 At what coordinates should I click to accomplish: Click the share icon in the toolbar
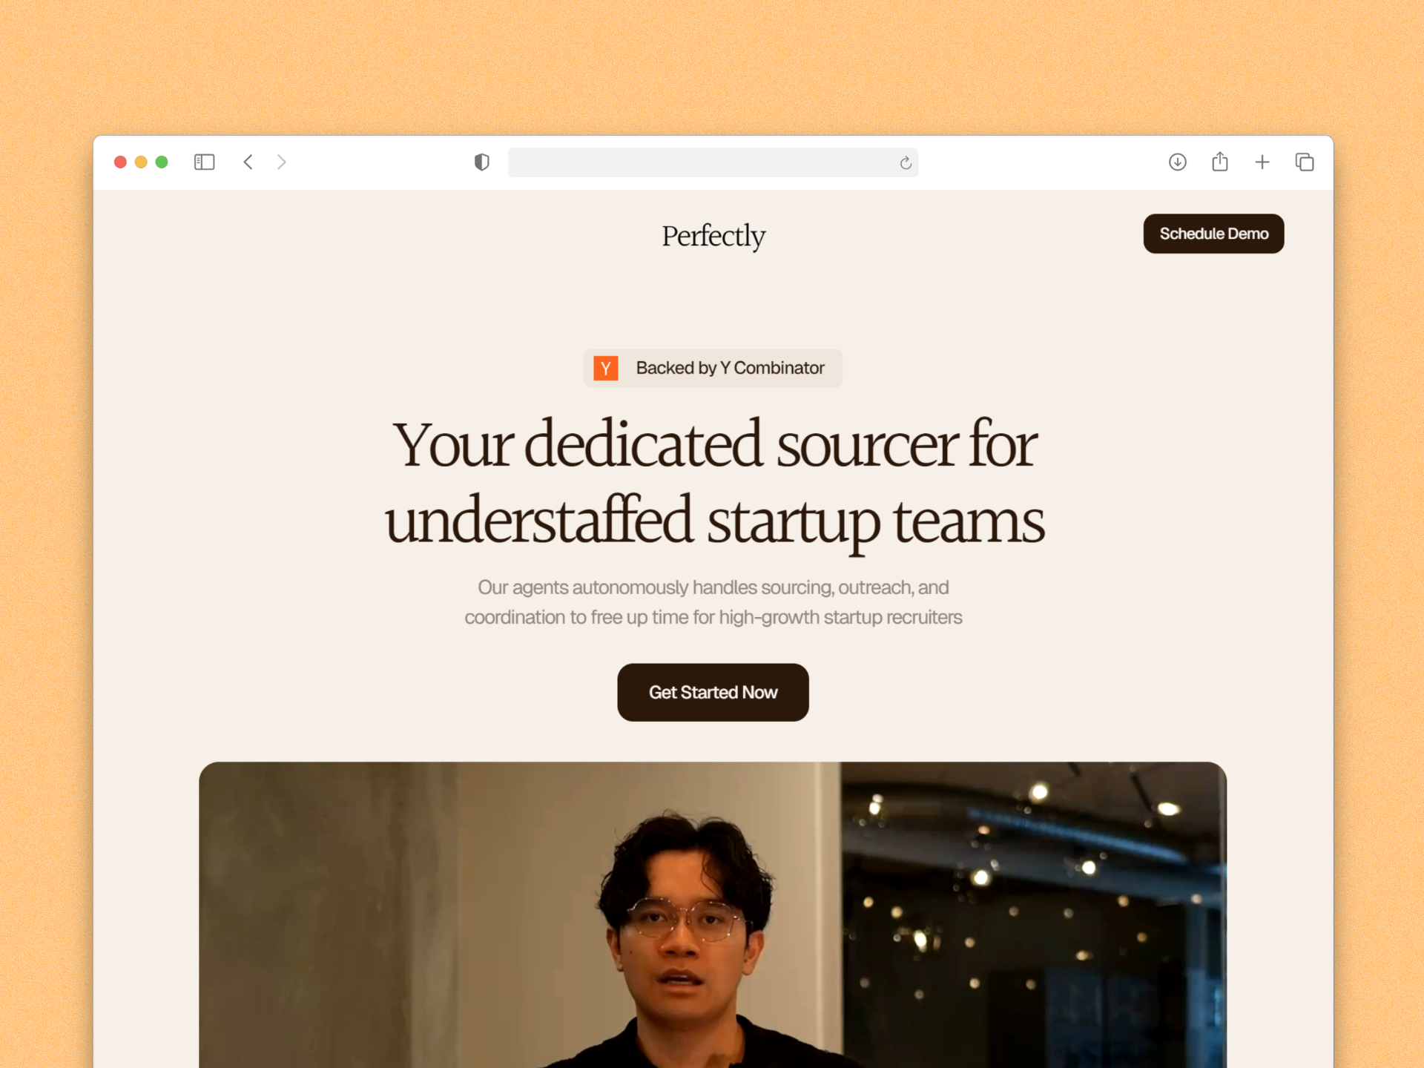point(1219,161)
